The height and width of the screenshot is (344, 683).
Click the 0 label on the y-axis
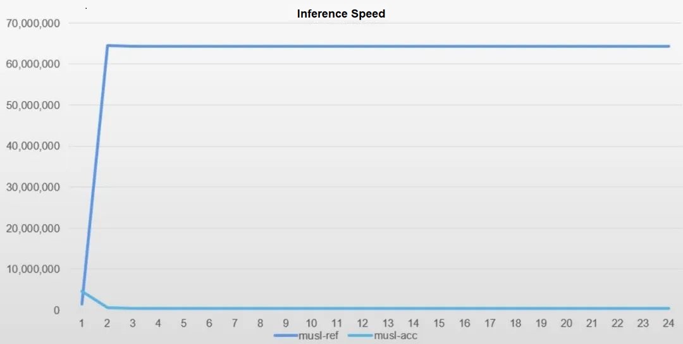coord(56,310)
